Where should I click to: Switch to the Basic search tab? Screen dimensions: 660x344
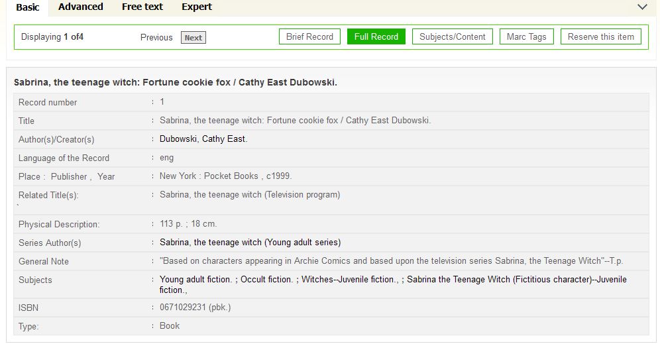28,7
